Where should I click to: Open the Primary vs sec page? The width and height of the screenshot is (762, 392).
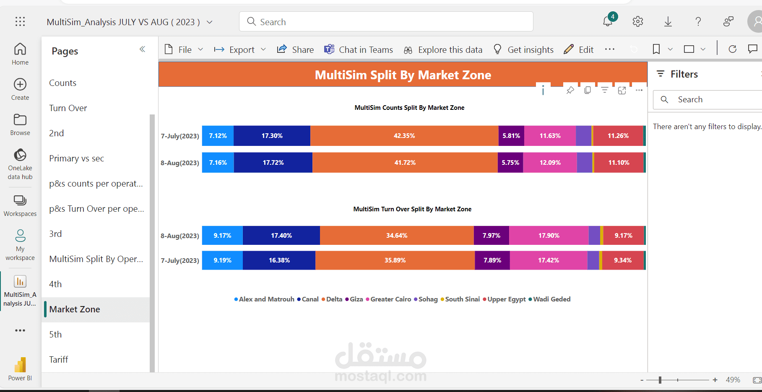point(96,158)
